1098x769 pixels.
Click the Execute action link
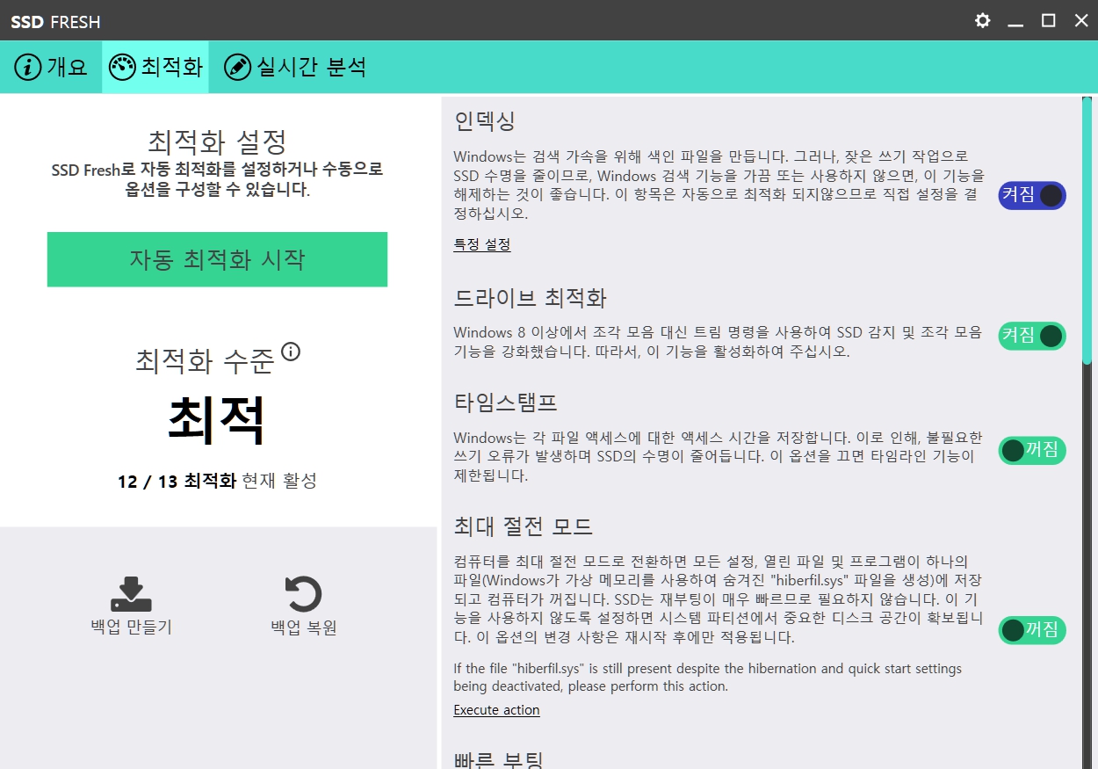pos(496,710)
